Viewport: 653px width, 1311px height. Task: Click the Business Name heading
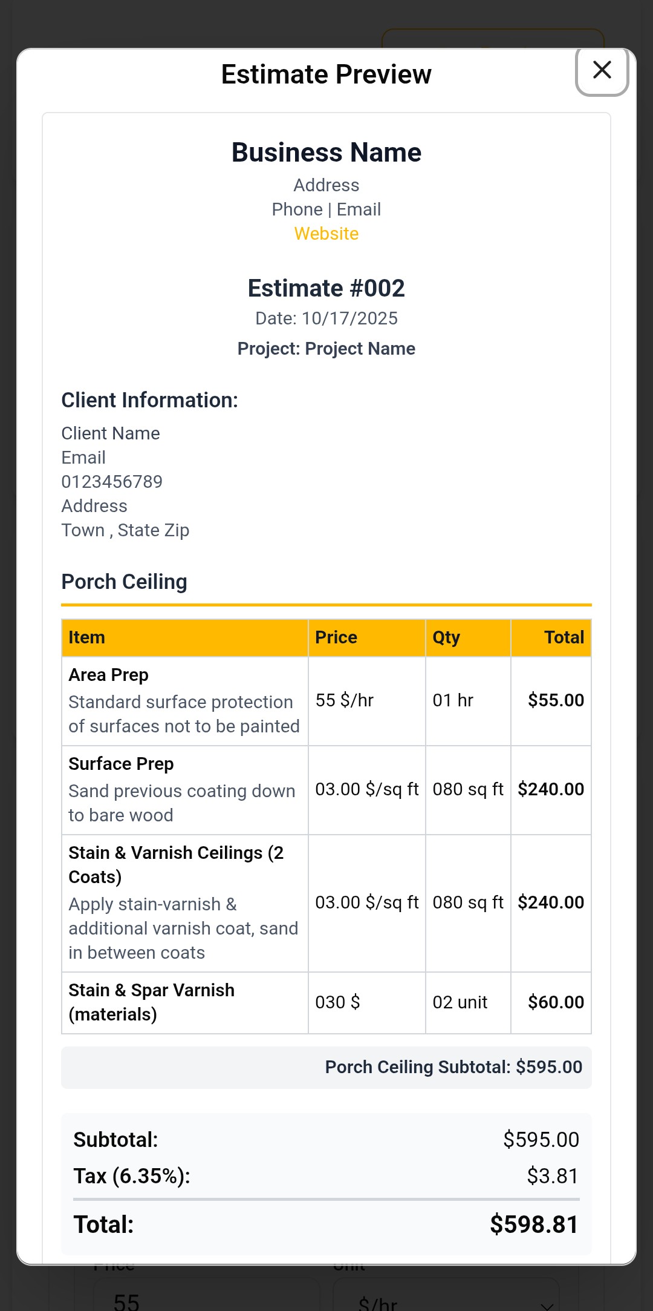coord(326,152)
